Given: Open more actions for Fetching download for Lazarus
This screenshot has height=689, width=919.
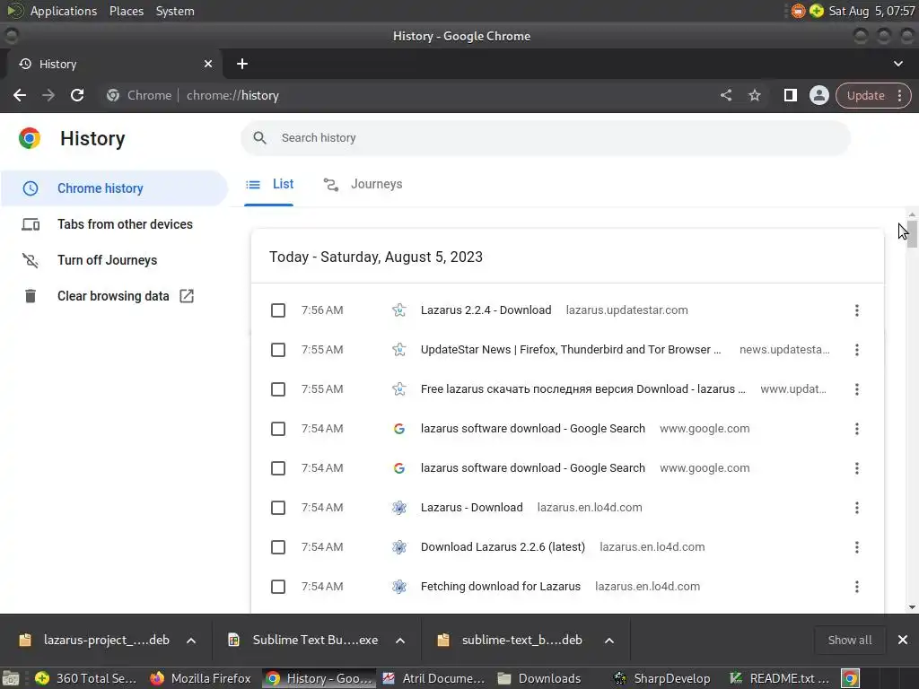Looking at the screenshot, I should (x=856, y=587).
